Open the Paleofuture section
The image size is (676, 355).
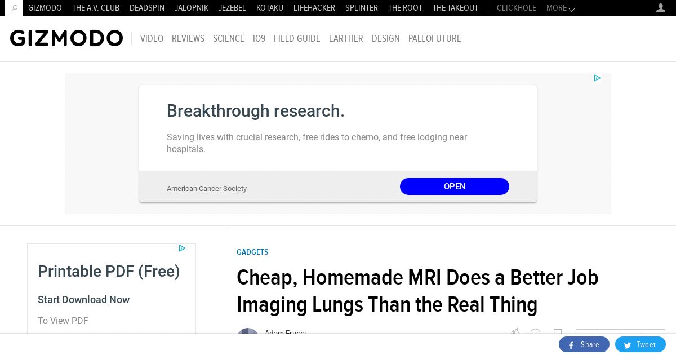435,38
